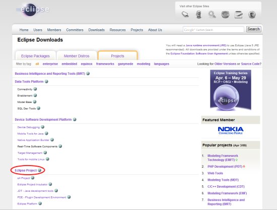Click globe icon next to Tools for mobile Linux
The image size is (277, 210).
coord(47,159)
